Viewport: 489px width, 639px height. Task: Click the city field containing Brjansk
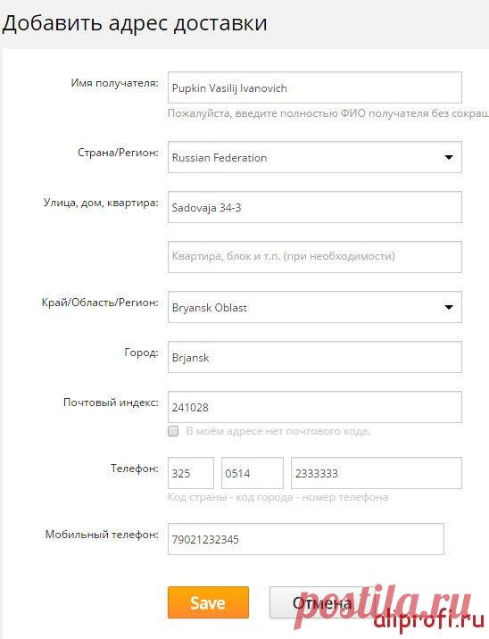click(315, 357)
